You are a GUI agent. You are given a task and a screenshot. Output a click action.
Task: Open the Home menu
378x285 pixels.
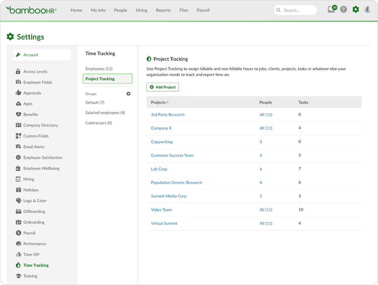pos(77,10)
